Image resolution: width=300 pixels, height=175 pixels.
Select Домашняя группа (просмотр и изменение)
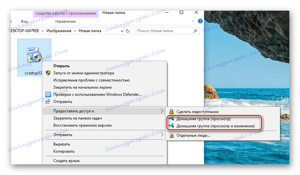(x=215, y=126)
